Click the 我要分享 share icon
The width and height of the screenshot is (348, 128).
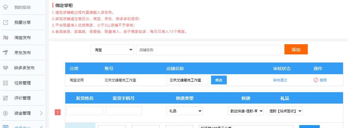pos(5,22)
